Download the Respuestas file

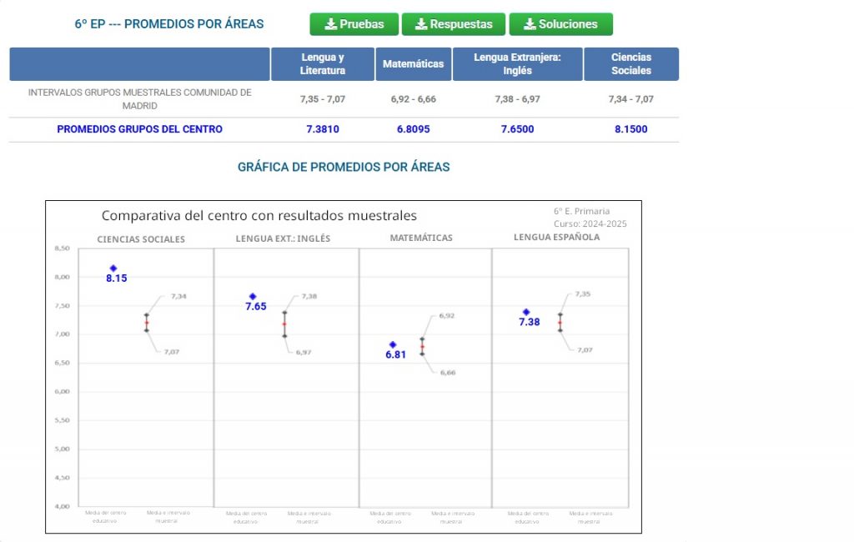pos(454,24)
